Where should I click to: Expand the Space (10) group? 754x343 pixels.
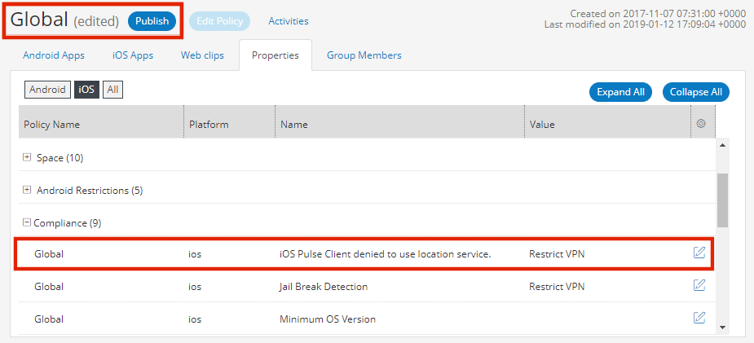(28, 157)
